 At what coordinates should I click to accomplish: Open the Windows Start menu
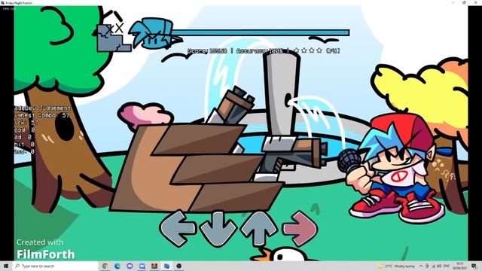pyautogui.click(x=5, y=266)
